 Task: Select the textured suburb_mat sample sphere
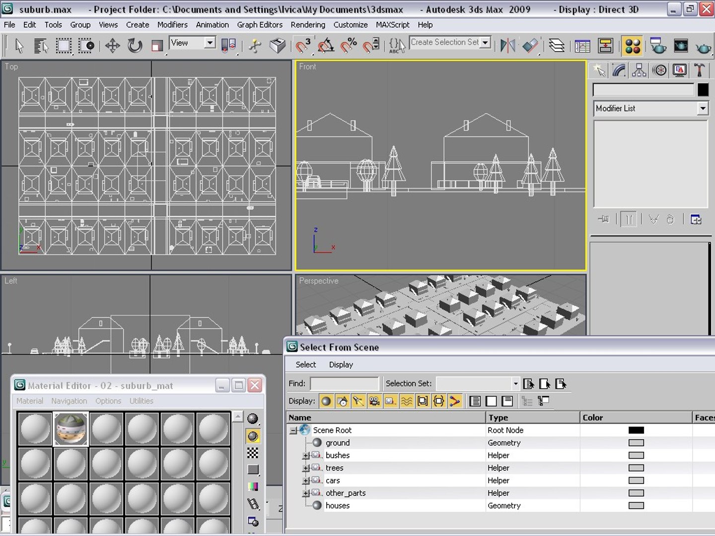coord(71,429)
